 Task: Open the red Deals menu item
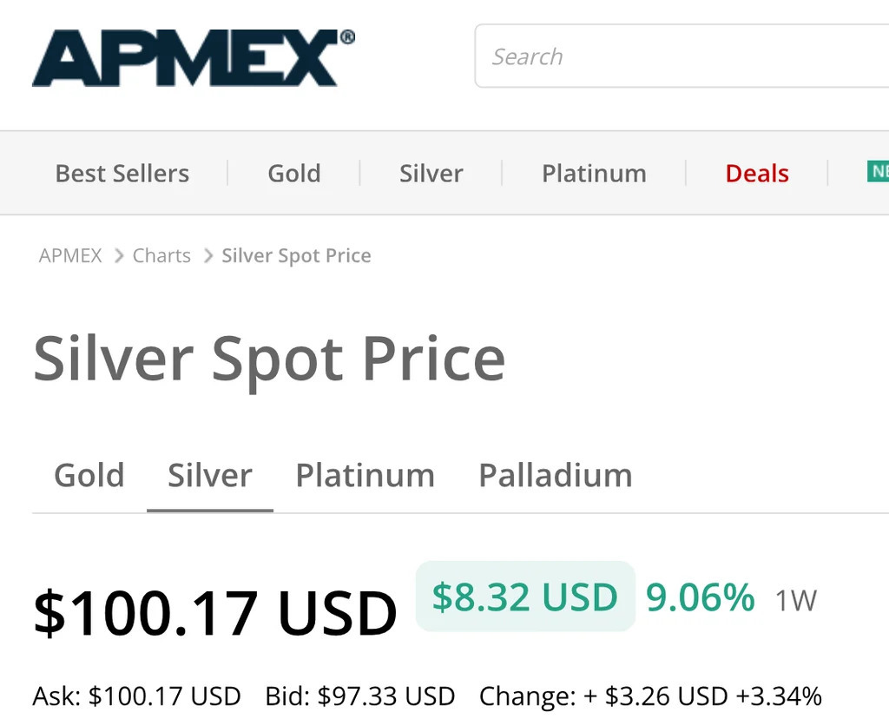(x=757, y=174)
